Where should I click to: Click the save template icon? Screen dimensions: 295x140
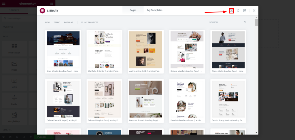245,11
